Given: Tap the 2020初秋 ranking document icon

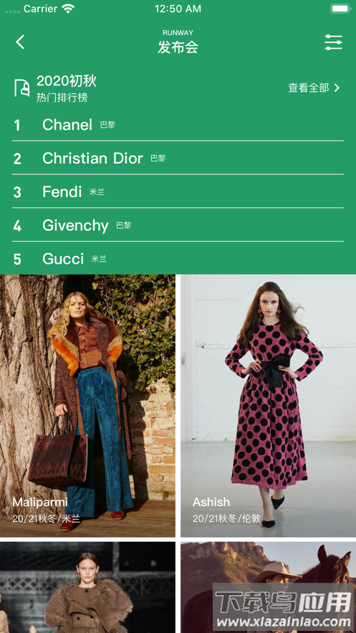Looking at the screenshot, I should [22, 87].
